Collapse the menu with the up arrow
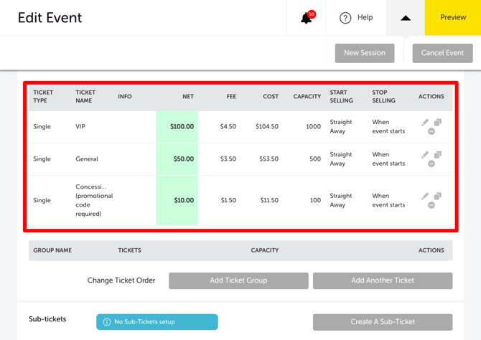The height and width of the screenshot is (340, 481). (x=406, y=18)
